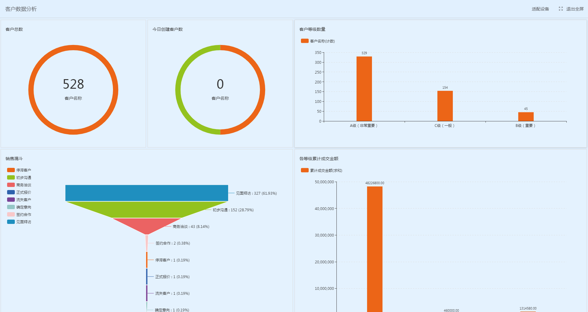Click the orange half of today's ring
588x312 pixels.
click(262, 90)
